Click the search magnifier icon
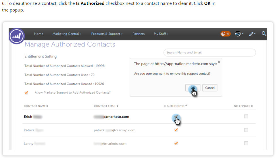 pos(264,34)
